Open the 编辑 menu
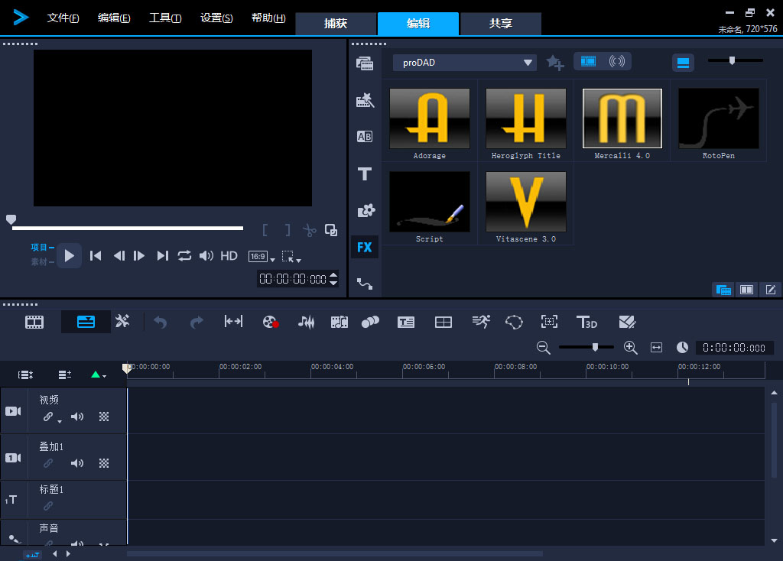 (114, 18)
